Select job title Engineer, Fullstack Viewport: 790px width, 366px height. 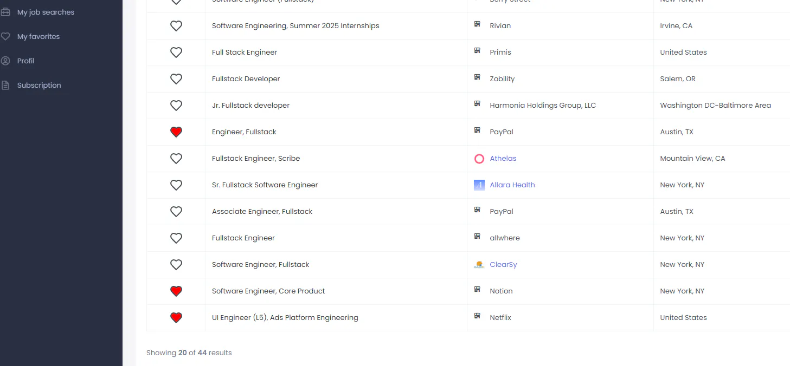point(244,132)
